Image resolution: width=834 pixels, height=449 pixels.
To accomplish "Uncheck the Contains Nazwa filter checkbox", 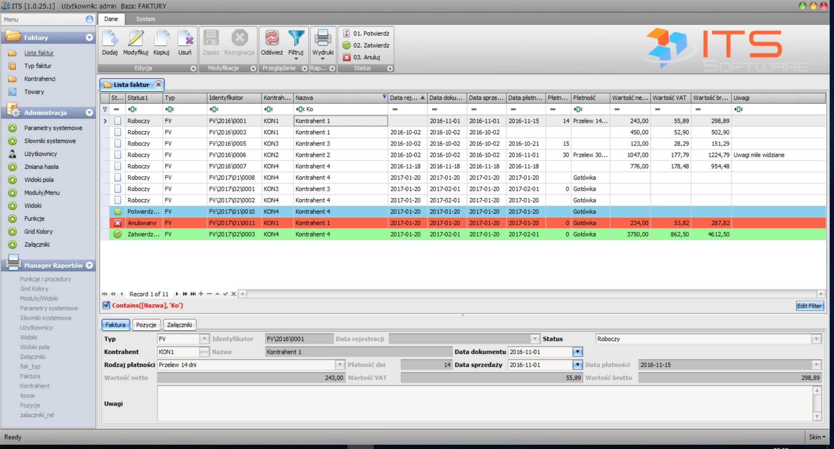I will (106, 305).
